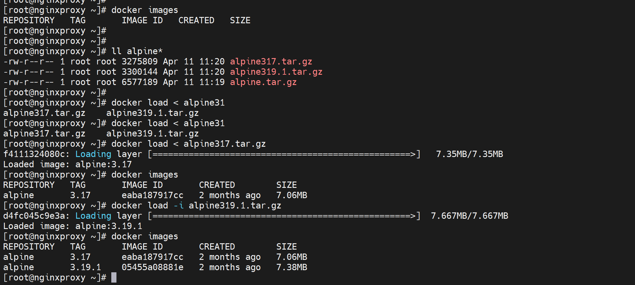Click the 'docker load < alpine317.tar.gz' command
635x285 pixels.
click(188, 144)
